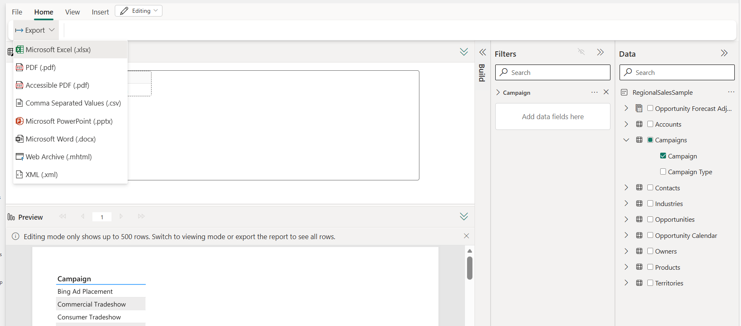Expand the Opportunity Forecast Adj table
The height and width of the screenshot is (326, 741).
click(x=626, y=108)
